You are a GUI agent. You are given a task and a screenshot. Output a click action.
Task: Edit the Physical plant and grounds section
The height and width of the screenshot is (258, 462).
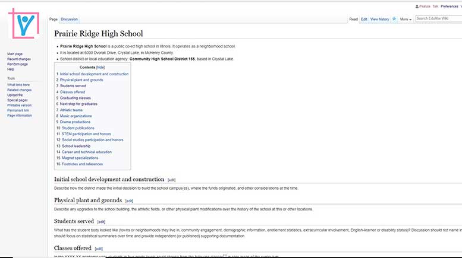point(129,201)
